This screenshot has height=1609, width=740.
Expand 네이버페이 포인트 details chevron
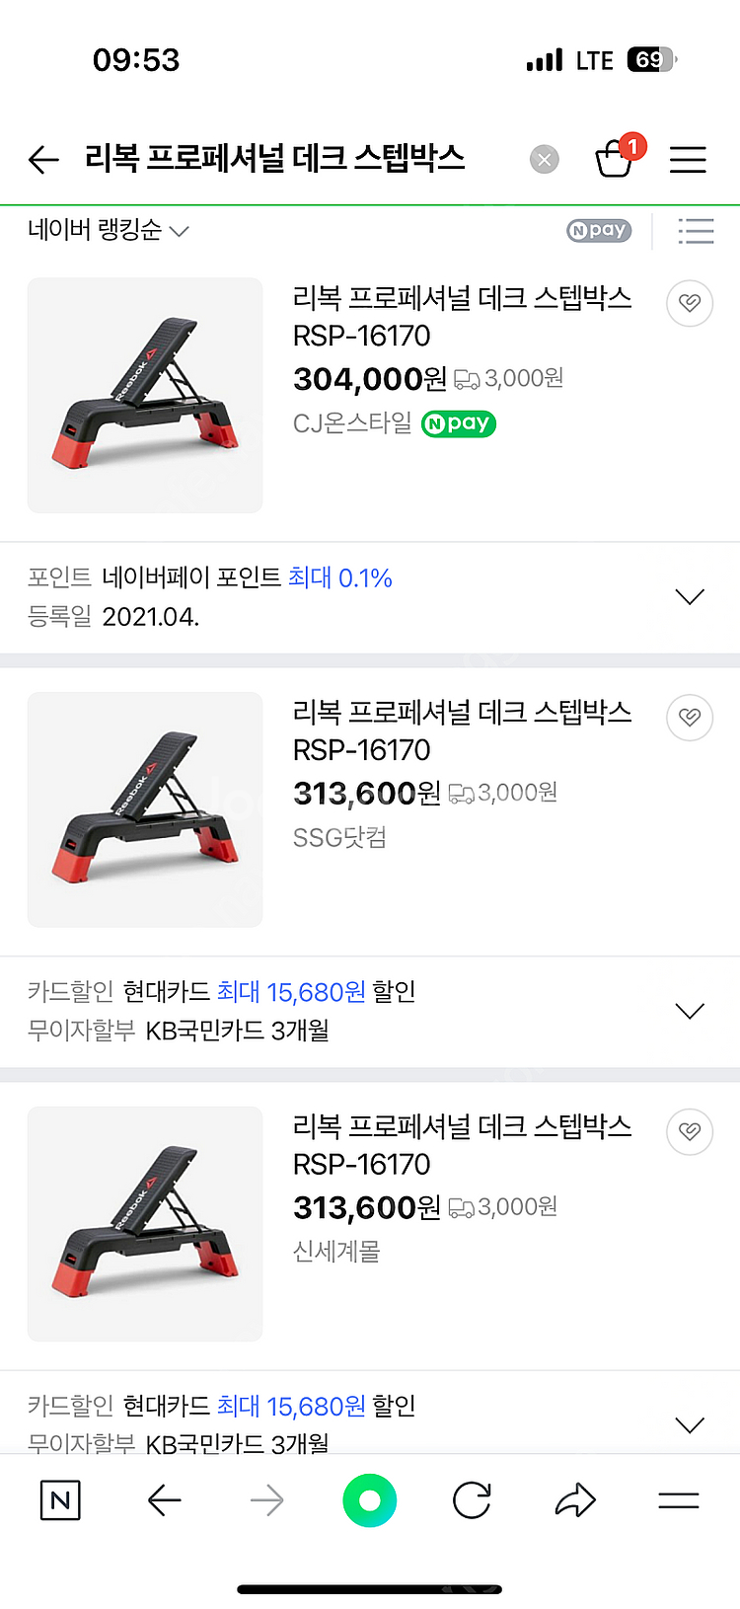(689, 597)
